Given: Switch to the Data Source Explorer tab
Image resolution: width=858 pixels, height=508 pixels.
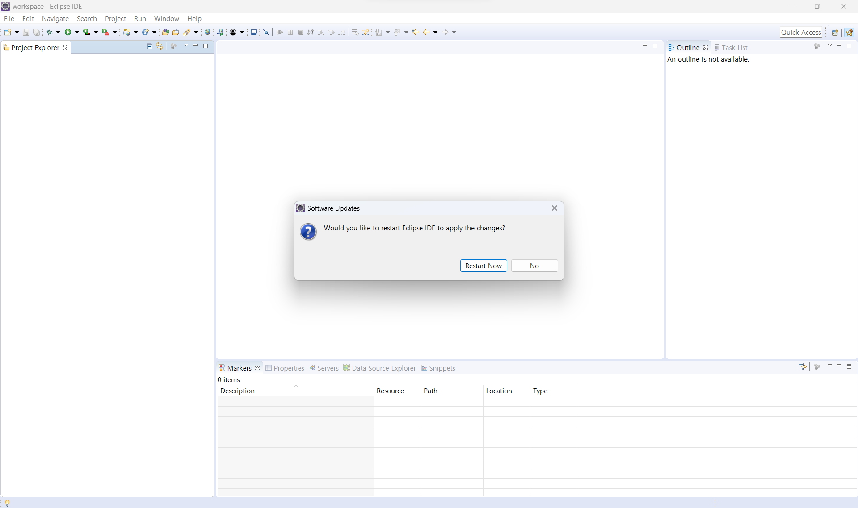Looking at the screenshot, I should [379, 368].
